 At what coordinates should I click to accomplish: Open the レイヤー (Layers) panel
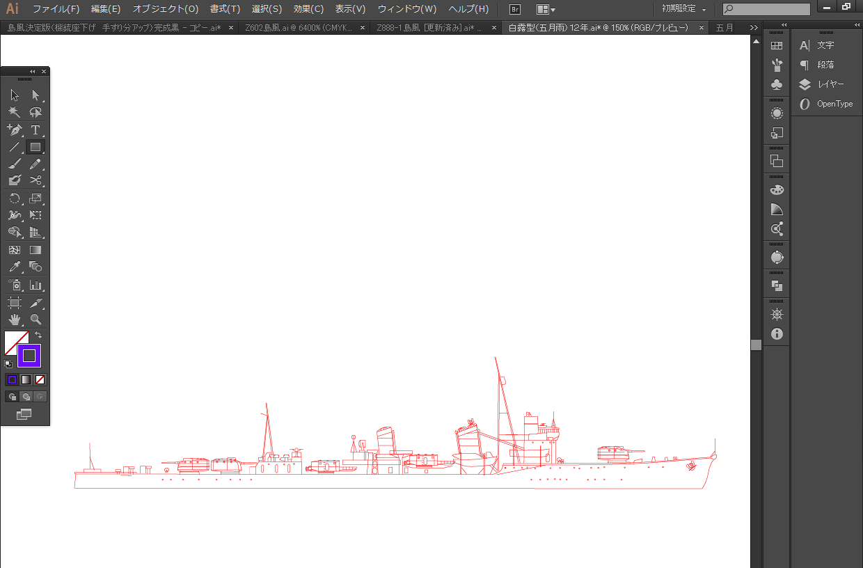(825, 84)
